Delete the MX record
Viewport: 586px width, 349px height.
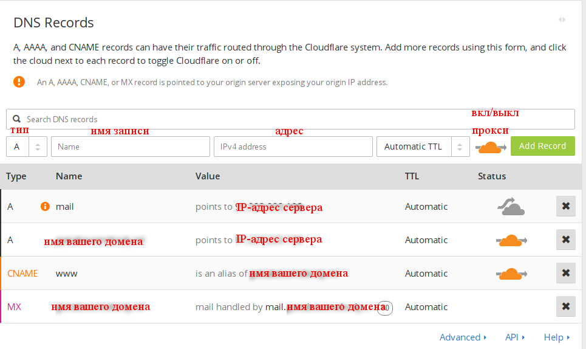566,306
